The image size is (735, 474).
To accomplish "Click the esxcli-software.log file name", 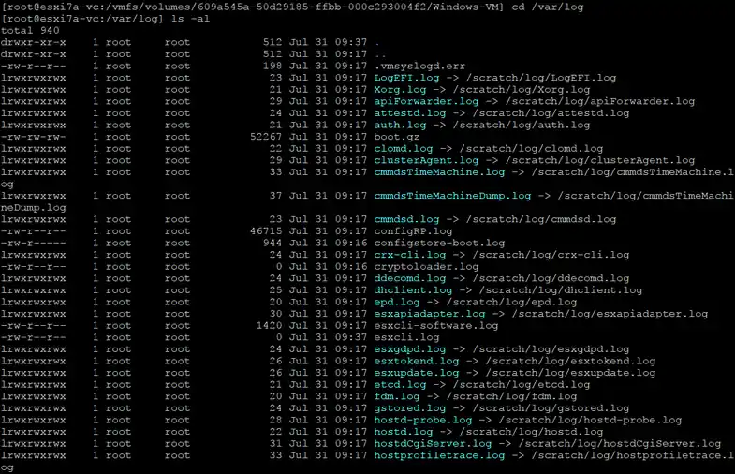I will (436, 325).
